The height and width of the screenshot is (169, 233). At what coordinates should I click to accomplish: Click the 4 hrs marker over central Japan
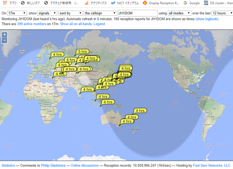click(124, 75)
